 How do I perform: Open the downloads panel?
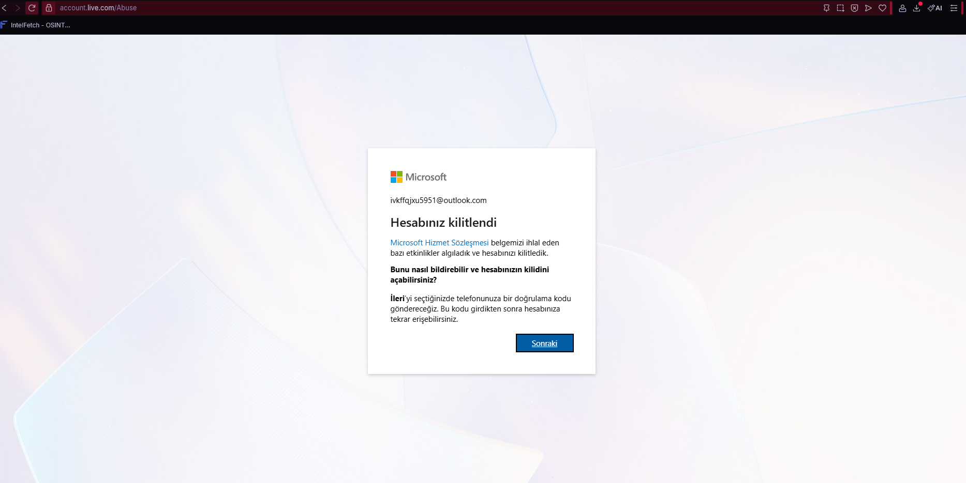point(916,8)
